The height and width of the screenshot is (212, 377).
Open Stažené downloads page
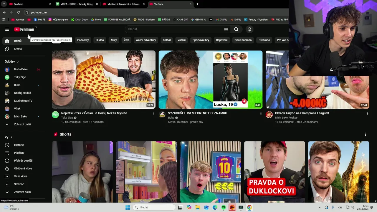[22, 184]
